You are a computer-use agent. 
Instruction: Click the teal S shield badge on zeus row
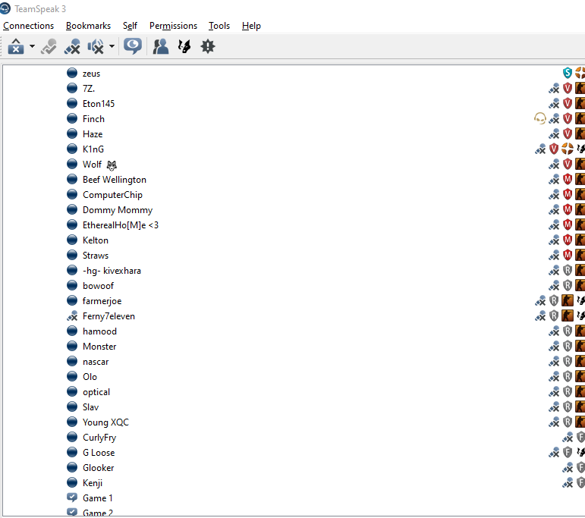point(567,73)
